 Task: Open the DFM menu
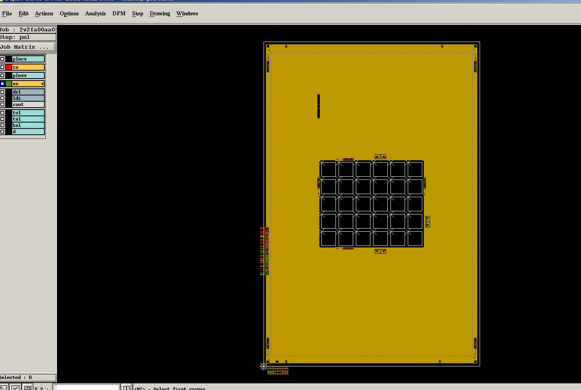coord(119,13)
